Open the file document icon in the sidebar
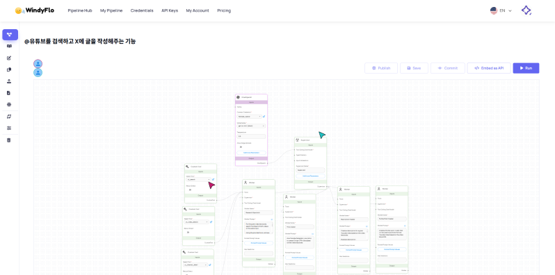The height and width of the screenshot is (275, 555). [x=9, y=93]
